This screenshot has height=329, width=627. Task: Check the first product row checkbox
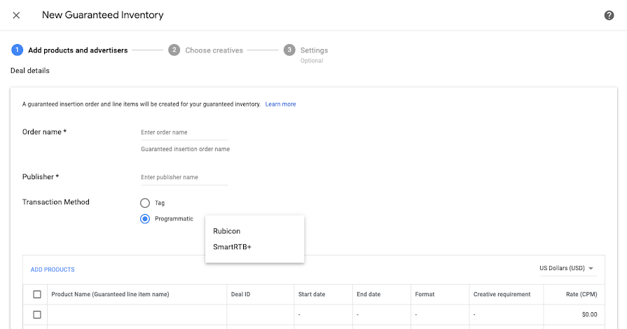click(x=37, y=314)
